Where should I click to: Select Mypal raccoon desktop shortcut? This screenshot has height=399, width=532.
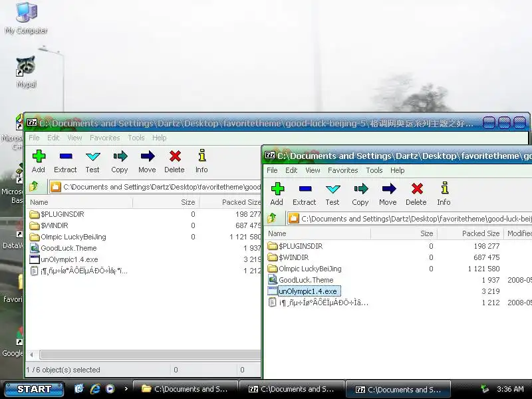pyautogui.click(x=26, y=72)
